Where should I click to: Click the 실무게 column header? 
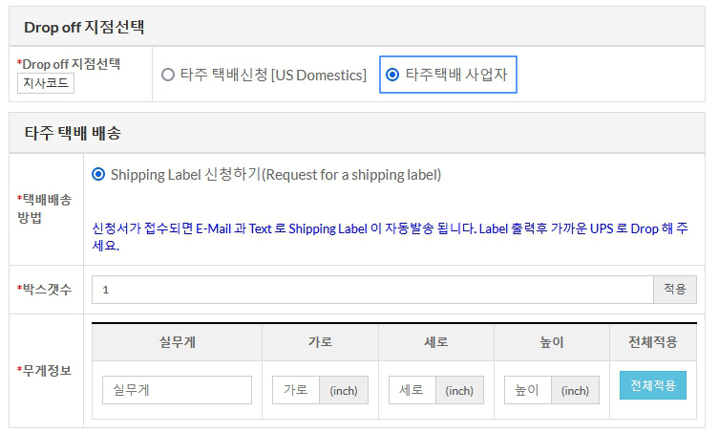tap(177, 342)
